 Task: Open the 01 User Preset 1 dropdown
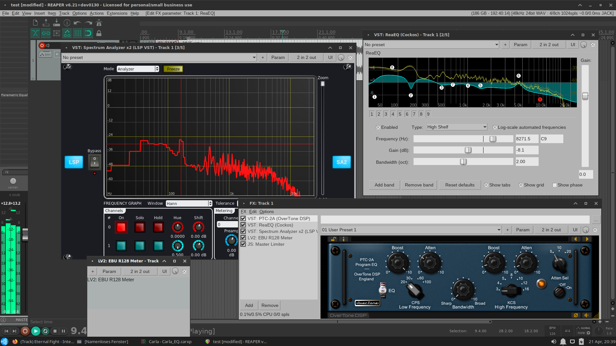411,230
